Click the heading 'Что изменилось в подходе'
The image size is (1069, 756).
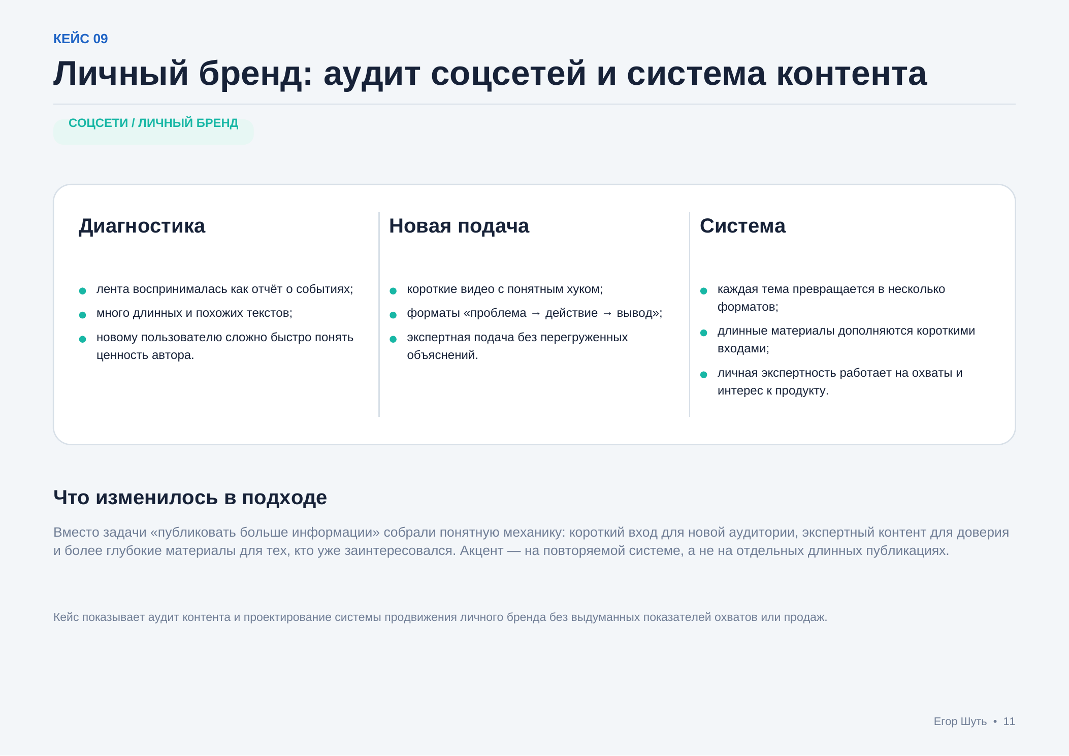pos(190,498)
